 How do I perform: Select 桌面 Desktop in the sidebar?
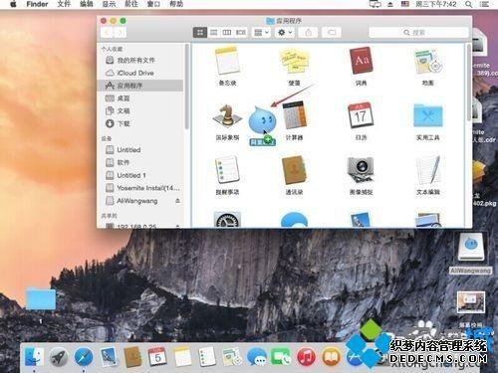pos(140,98)
